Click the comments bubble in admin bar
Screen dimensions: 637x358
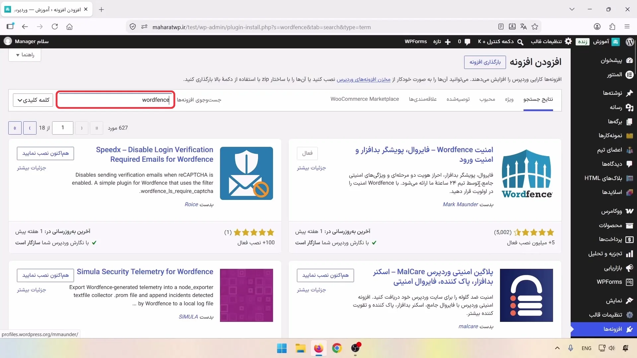point(467,42)
